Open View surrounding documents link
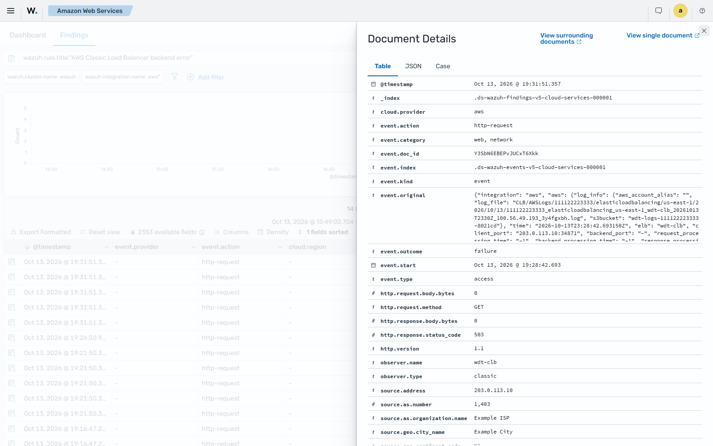The width and height of the screenshot is (713, 446). (566, 38)
